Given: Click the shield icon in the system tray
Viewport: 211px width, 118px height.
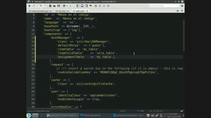Looking at the screenshot, I should tap(148, 115).
